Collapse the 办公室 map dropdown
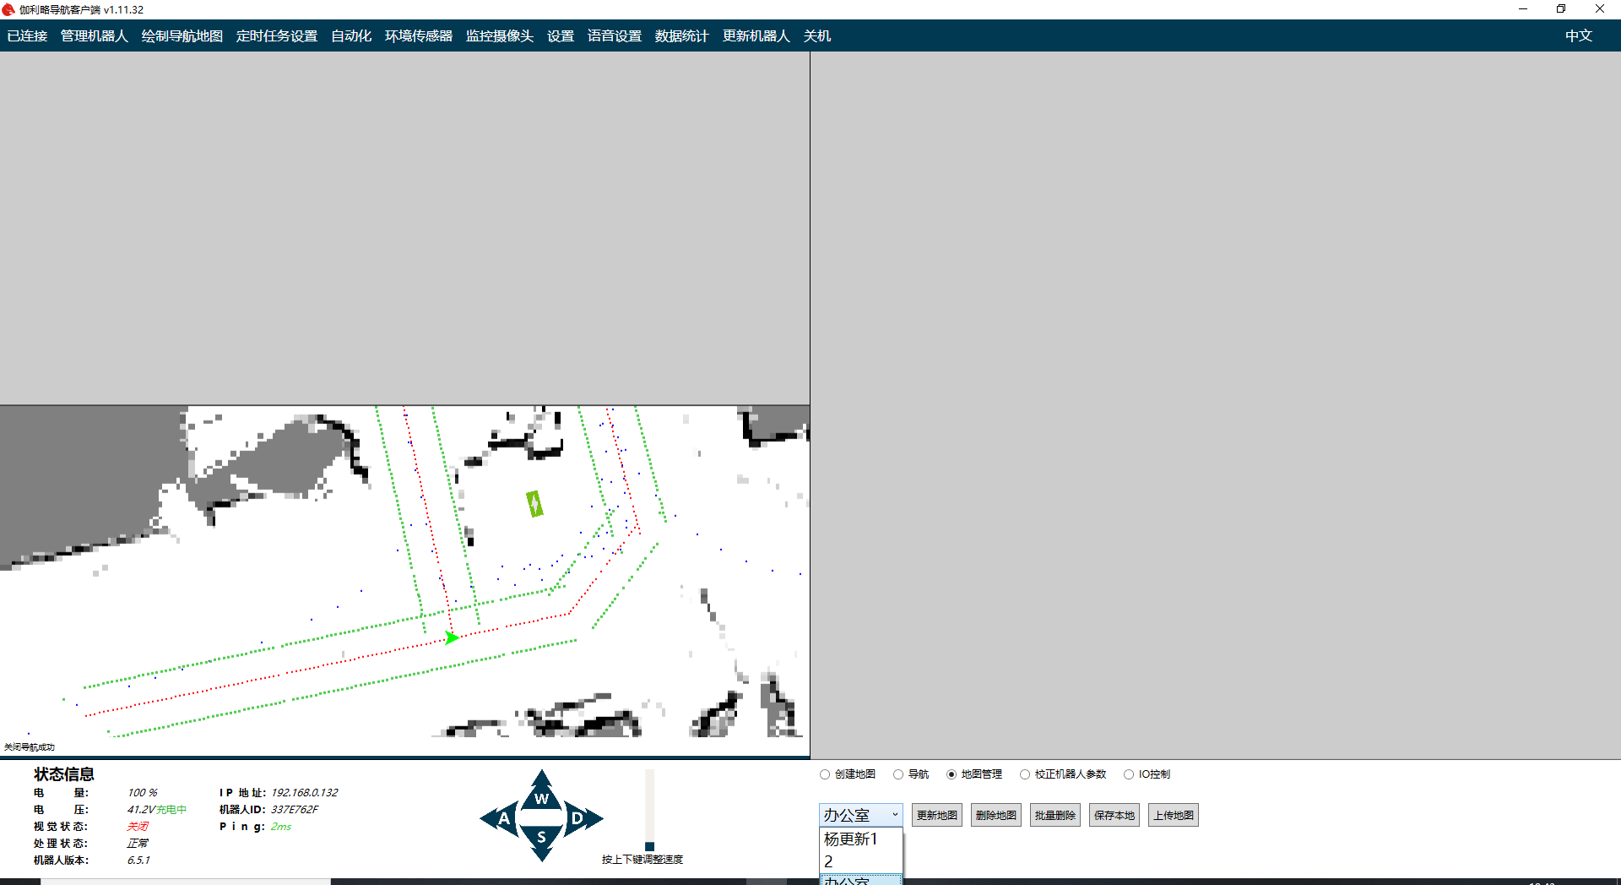This screenshot has height=885, width=1621. point(894,815)
